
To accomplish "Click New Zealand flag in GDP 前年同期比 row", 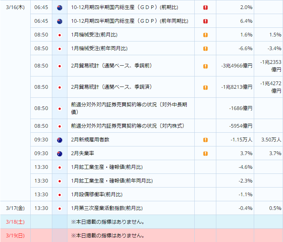I will click(x=59, y=21).
